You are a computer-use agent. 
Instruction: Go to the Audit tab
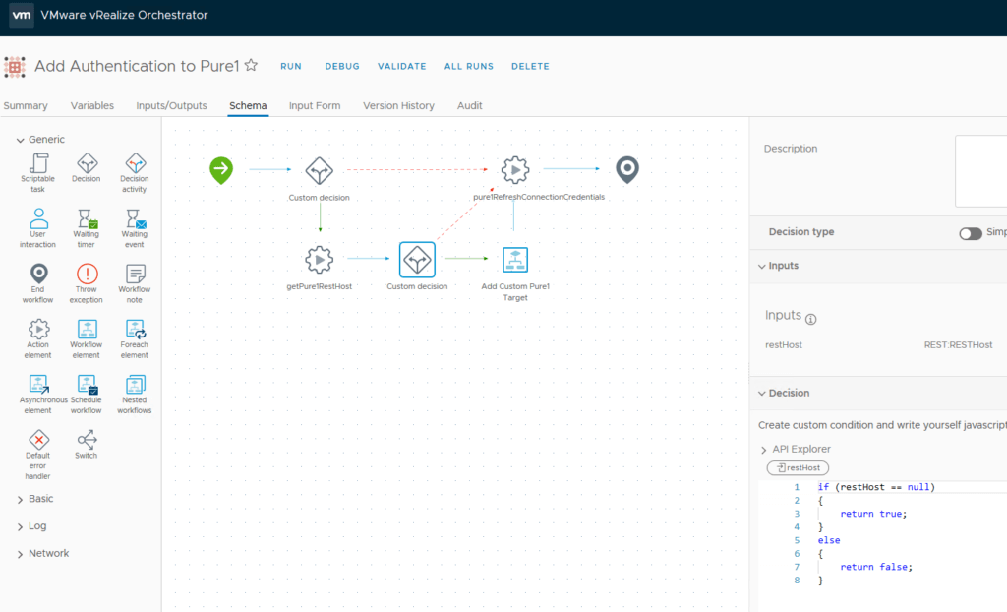(x=469, y=105)
